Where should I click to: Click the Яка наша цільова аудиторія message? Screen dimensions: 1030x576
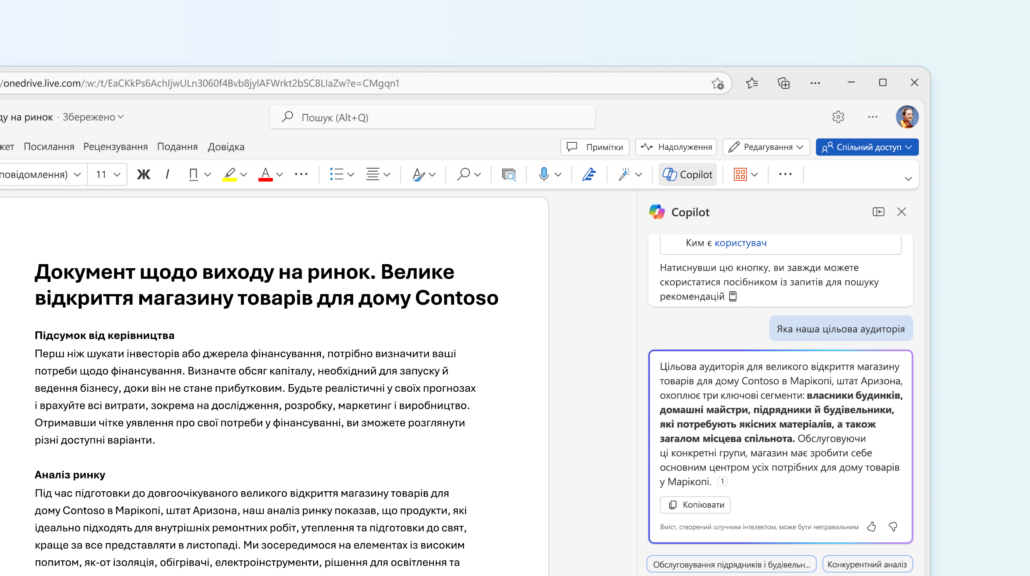click(x=840, y=329)
